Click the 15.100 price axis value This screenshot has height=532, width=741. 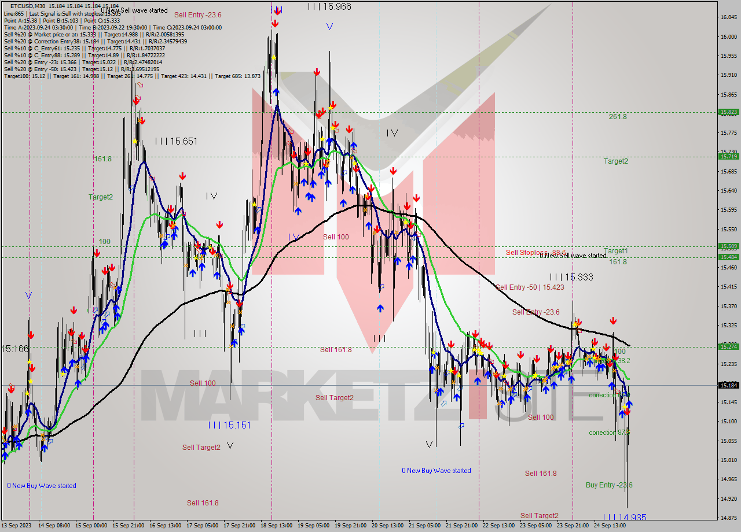click(728, 422)
